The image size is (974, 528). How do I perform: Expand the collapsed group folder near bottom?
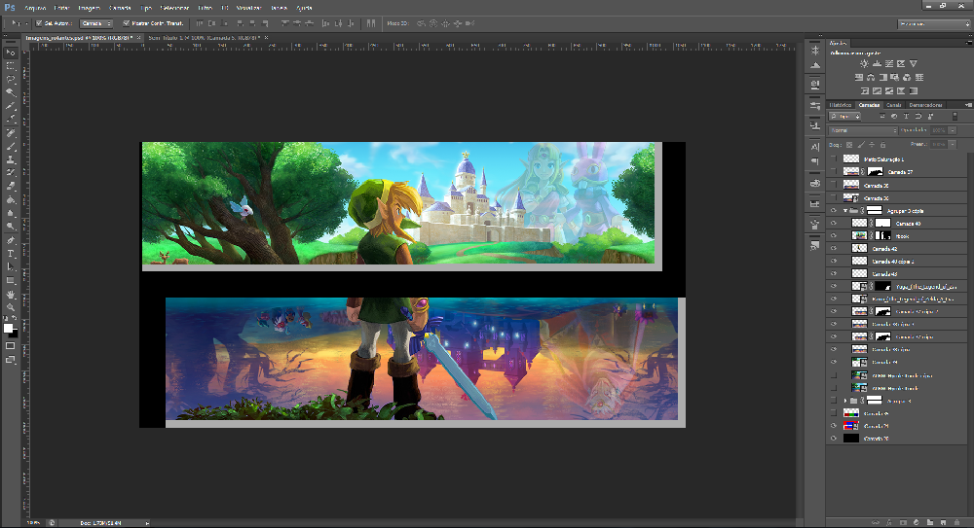tap(845, 401)
